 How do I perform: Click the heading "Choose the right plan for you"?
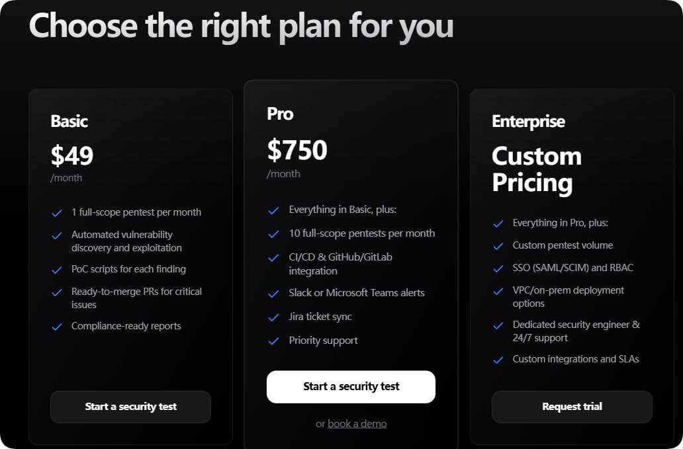(x=242, y=26)
